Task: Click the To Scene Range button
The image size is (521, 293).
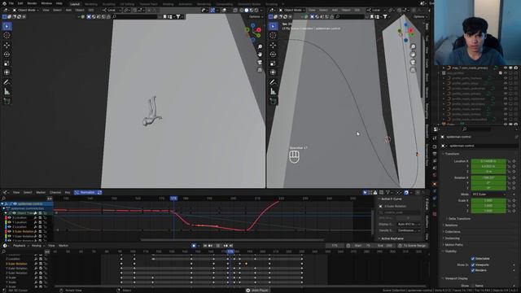Action: pyautogui.click(x=412, y=246)
